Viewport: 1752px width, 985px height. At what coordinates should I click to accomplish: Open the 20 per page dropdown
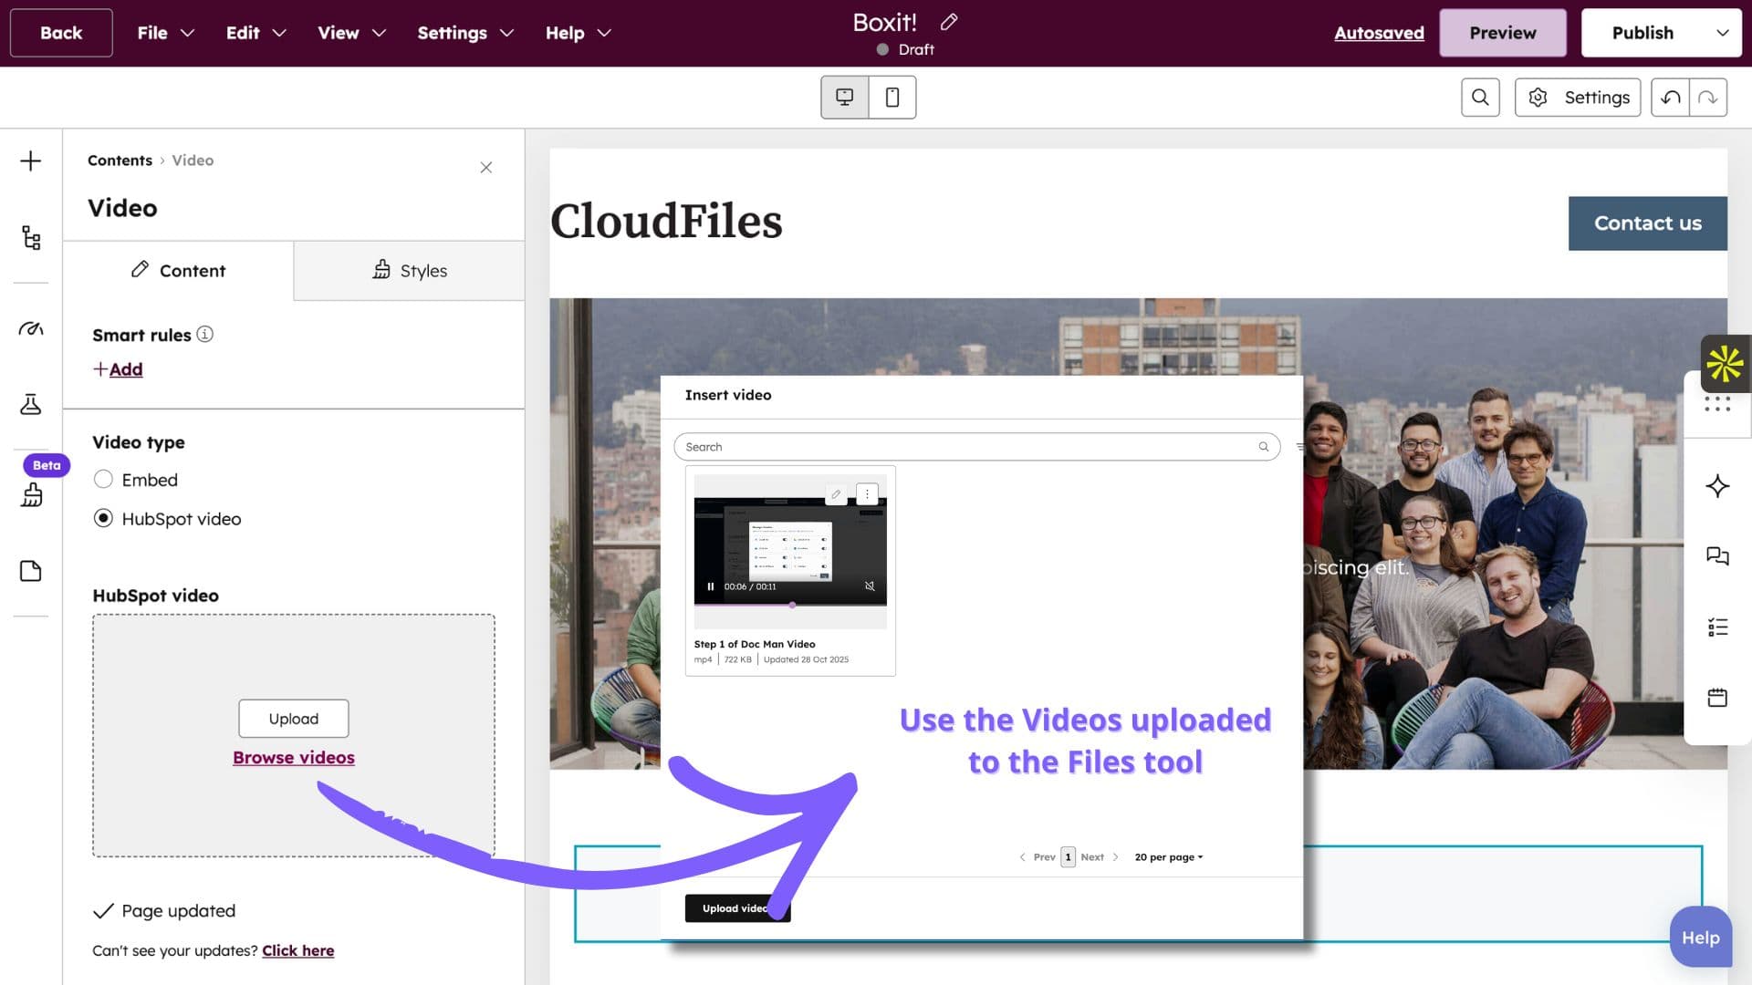(x=1168, y=857)
